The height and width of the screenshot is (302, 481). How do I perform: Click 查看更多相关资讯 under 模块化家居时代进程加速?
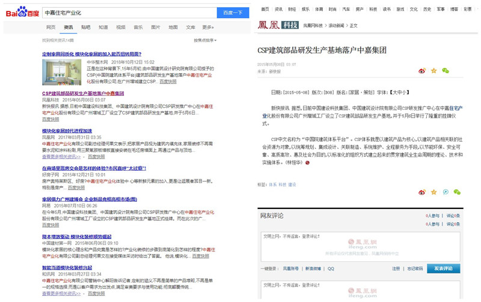pos(61,157)
